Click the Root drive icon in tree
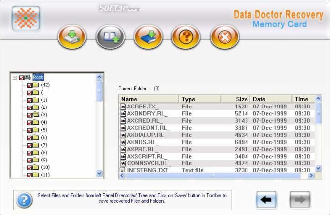 (x=27, y=77)
